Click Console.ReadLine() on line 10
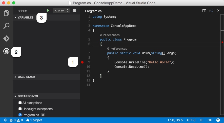The width and height of the screenshot is (224, 123). pos(132,67)
